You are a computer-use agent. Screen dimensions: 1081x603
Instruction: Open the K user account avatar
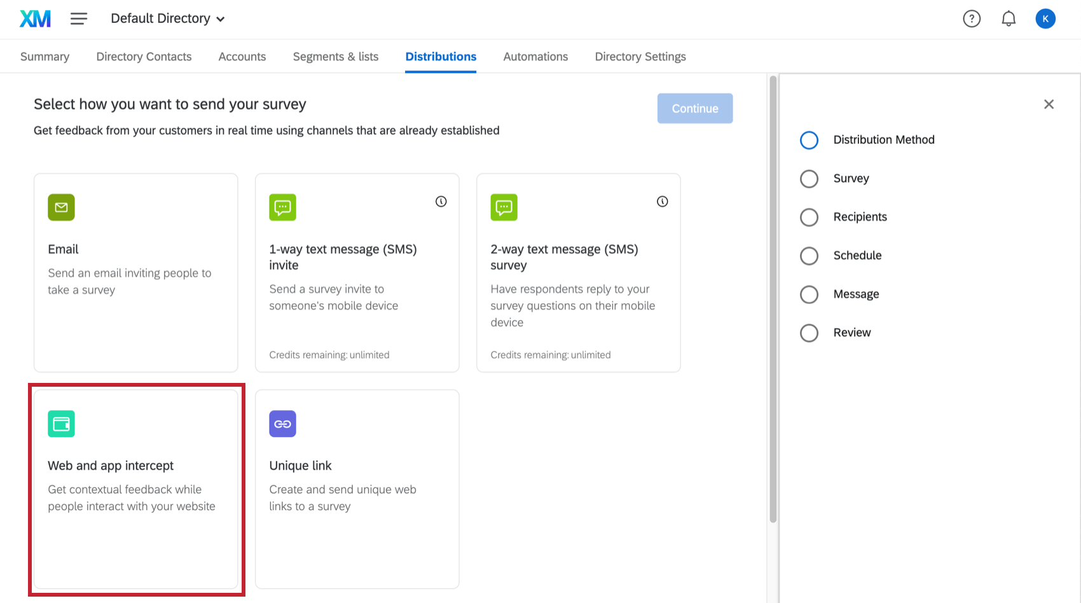tap(1045, 18)
